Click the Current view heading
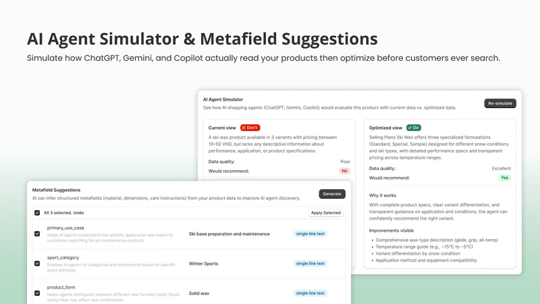Image resolution: width=540 pixels, height=304 pixels. (222, 128)
